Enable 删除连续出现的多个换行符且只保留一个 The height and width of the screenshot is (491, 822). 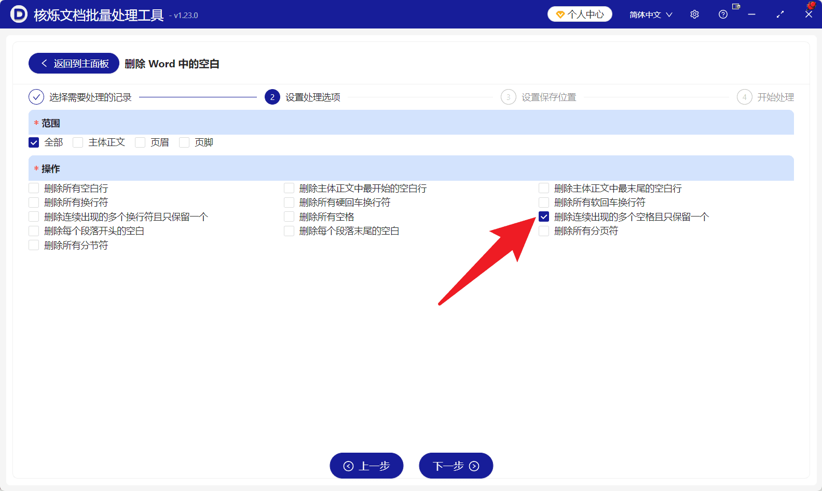point(34,216)
